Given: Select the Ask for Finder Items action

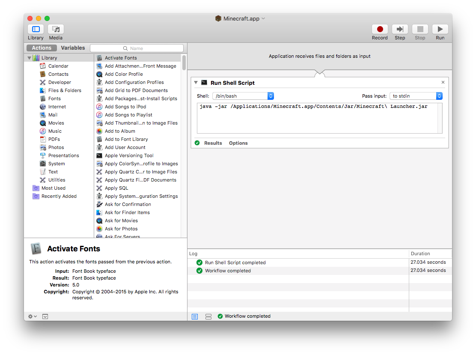Looking at the screenshot, I should coord(138,212).
